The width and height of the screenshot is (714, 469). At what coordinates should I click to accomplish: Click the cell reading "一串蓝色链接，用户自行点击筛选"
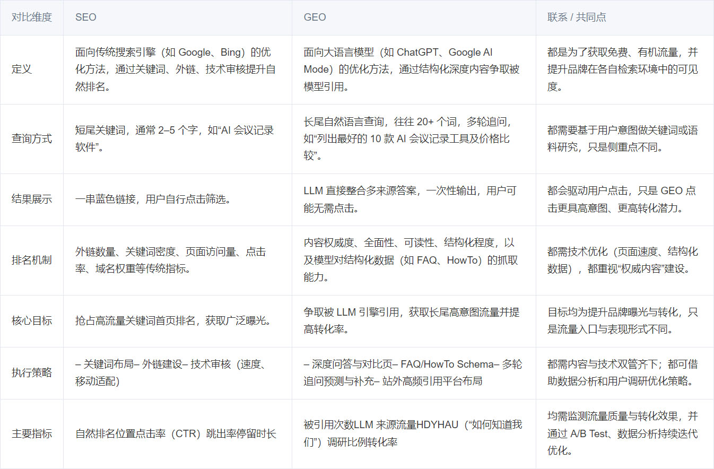point(153,200)
